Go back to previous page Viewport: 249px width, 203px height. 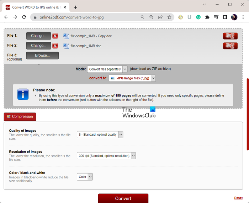[x=6, y=17]
